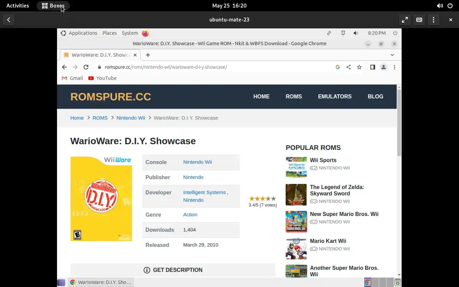Click show desktop button in MATE taskbar
Image resolution: width=459 pixels, height=287 pixels.
(x=61, y=282)
